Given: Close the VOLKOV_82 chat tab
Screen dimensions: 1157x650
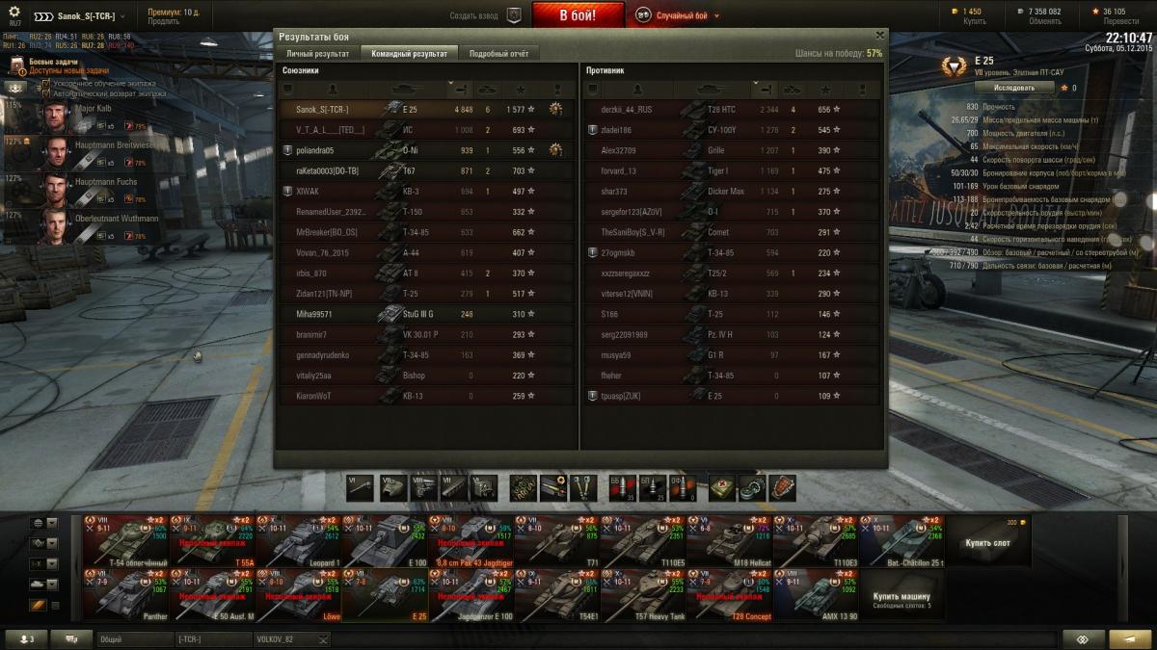Looking at the screenshot, I should tap(323, 639).
